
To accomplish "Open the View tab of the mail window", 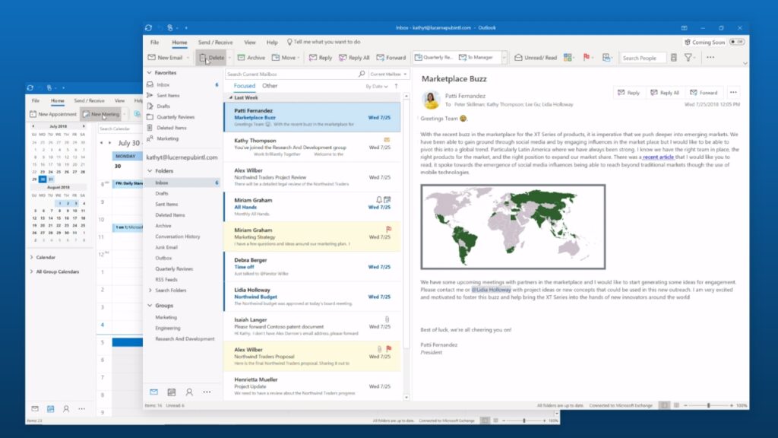I will pos(249,43).
